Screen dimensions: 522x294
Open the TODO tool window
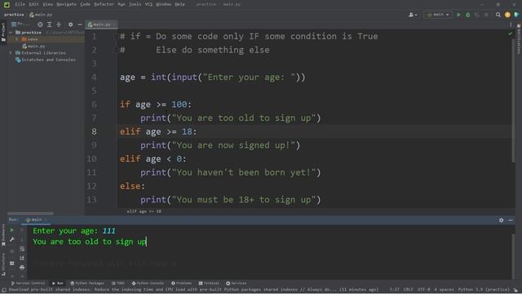tap(117, 283)
